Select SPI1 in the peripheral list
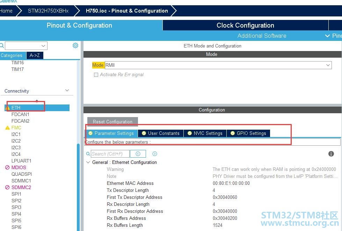The width and height of the screenshot is (342, 231). click(16, 194)
